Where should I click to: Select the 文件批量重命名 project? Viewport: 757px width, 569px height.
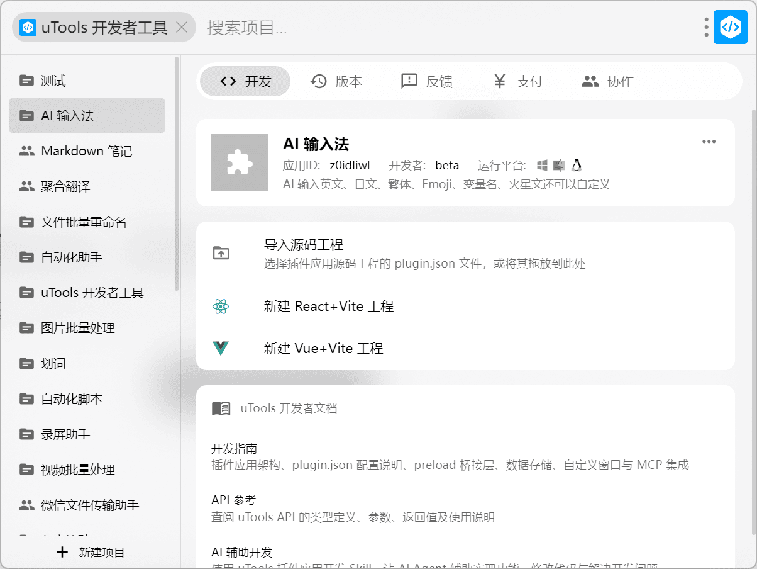coord(87,222)
